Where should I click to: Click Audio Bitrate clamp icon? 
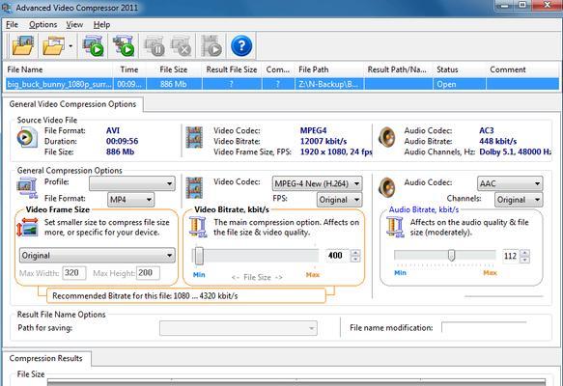click(x=395, y=227)
